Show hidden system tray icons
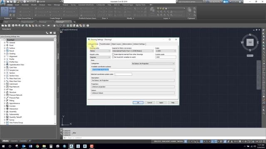Screen dimensions: 266x149 point(245,146)
